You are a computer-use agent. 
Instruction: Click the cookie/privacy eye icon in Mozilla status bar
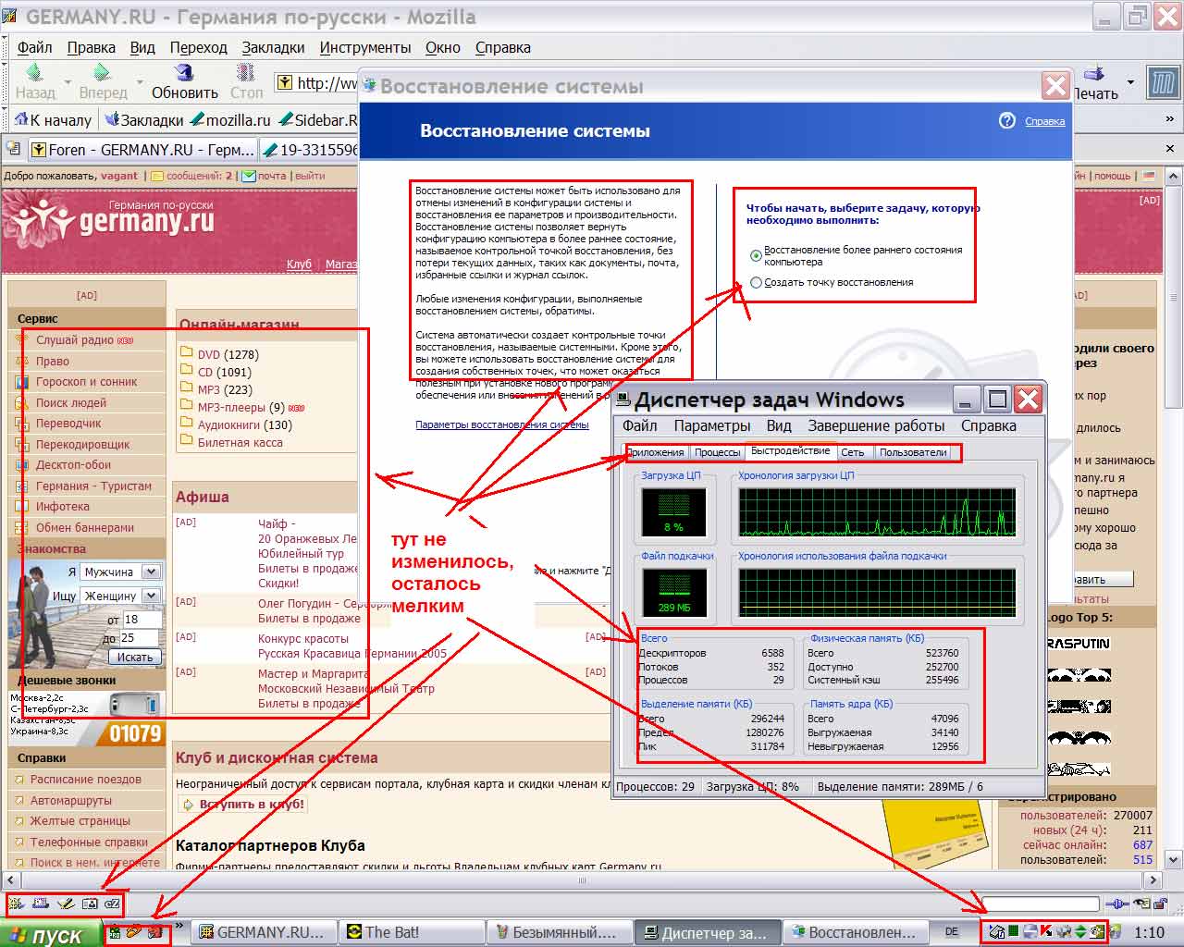point(1142,904)
